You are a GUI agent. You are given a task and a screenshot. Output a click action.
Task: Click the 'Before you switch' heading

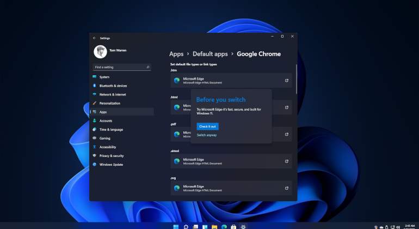pyautogui.click(x=221, y=100)
